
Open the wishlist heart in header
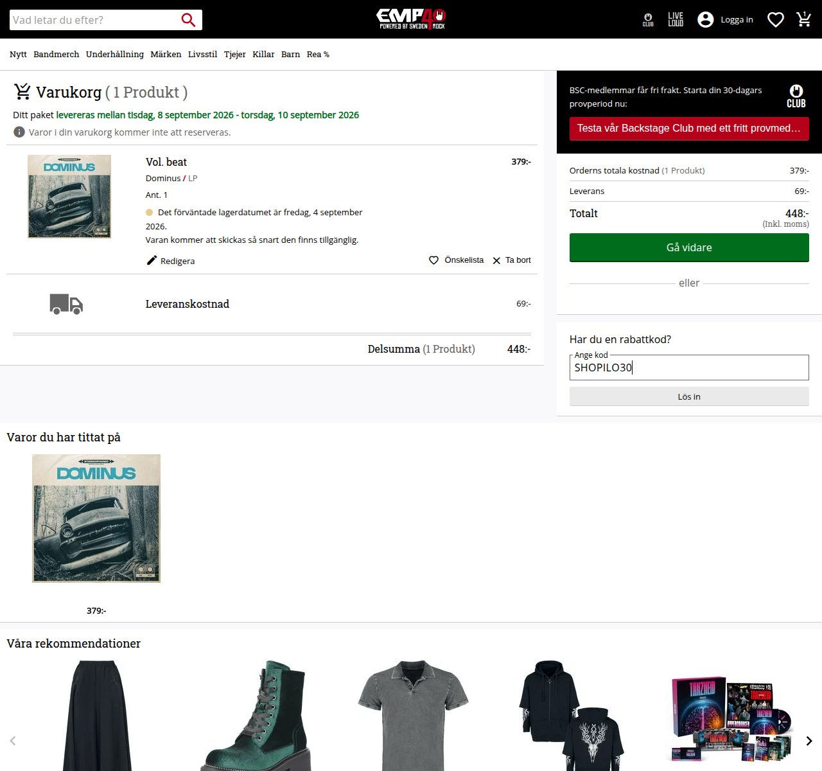coord(776,20)
